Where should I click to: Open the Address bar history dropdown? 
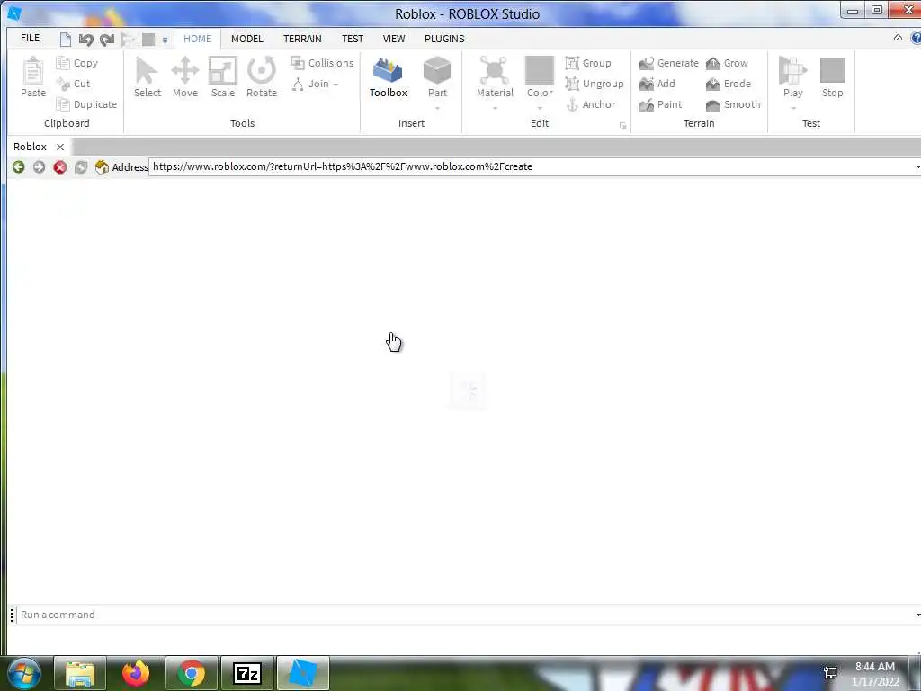(x=917, y=167)
